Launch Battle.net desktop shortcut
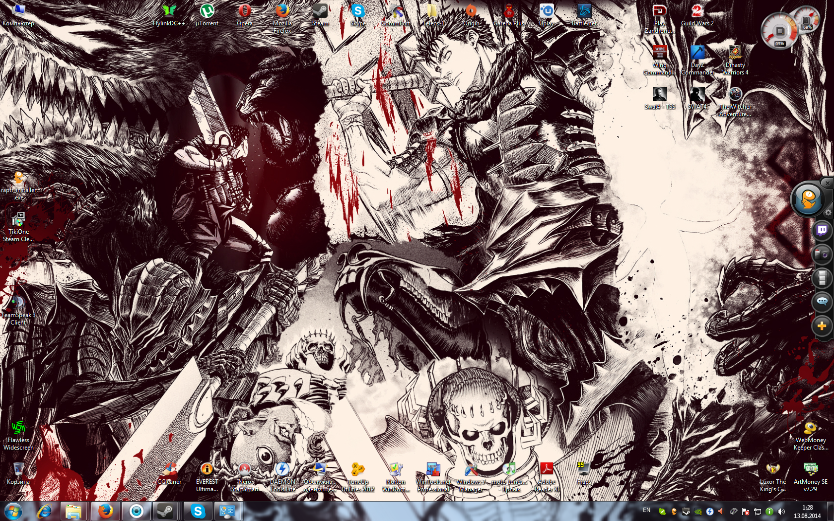Screen dimensions: 834x521 pos(584,15)
